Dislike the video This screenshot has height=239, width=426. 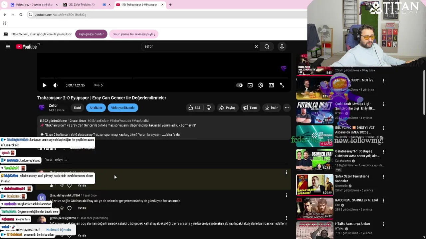click(209, 108)
